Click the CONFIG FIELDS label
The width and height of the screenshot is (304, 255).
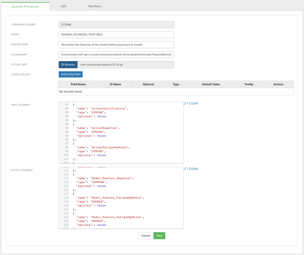20,74
